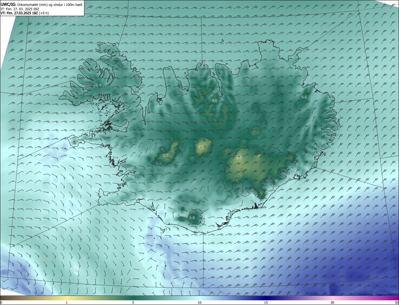Click the 4.6 value in east Iceland
This screenshot has width=399, height=305.
[x=304, y=97]
